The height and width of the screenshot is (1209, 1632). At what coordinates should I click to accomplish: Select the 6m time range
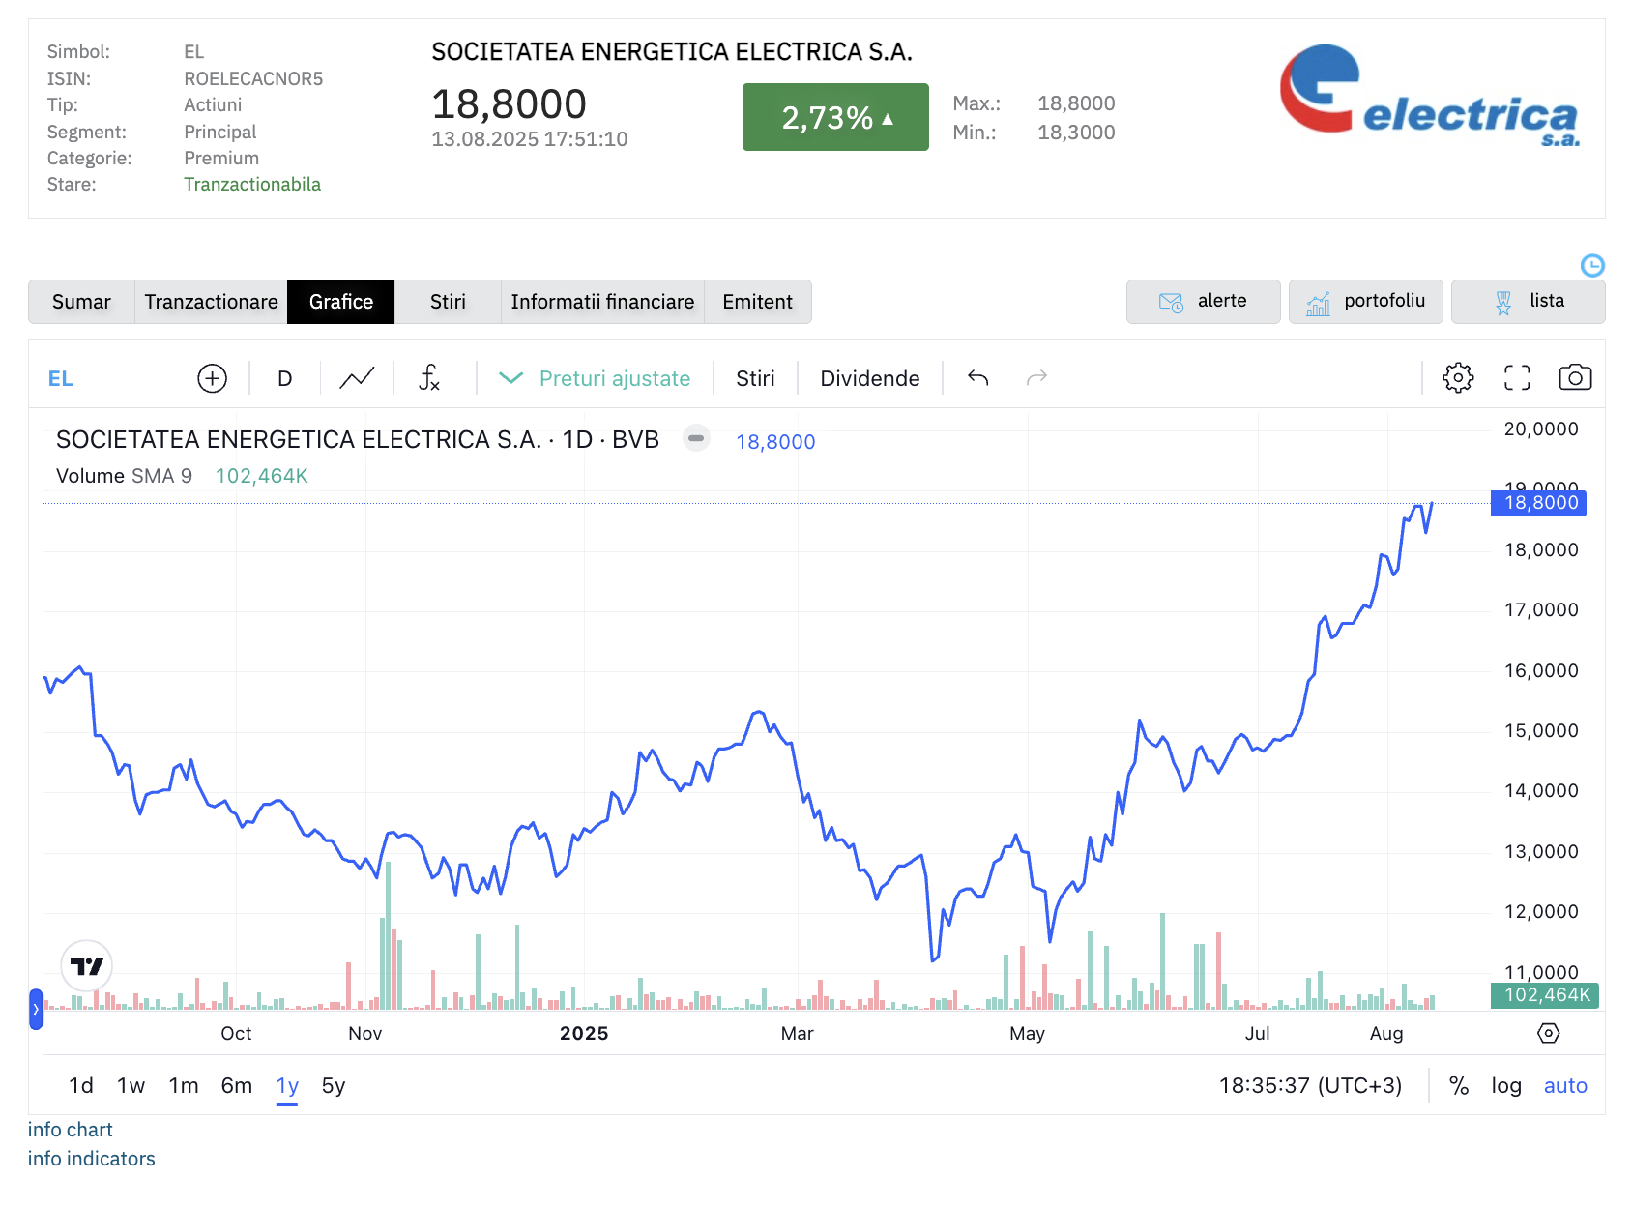point(236,1085)
